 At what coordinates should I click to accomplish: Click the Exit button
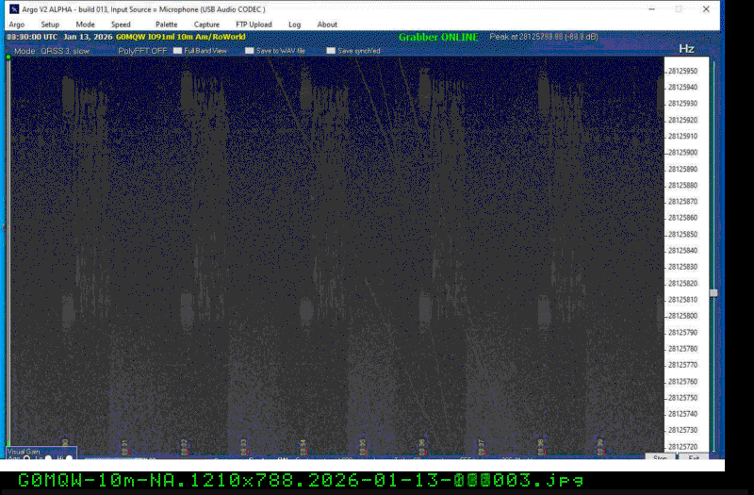pos(694,457)
